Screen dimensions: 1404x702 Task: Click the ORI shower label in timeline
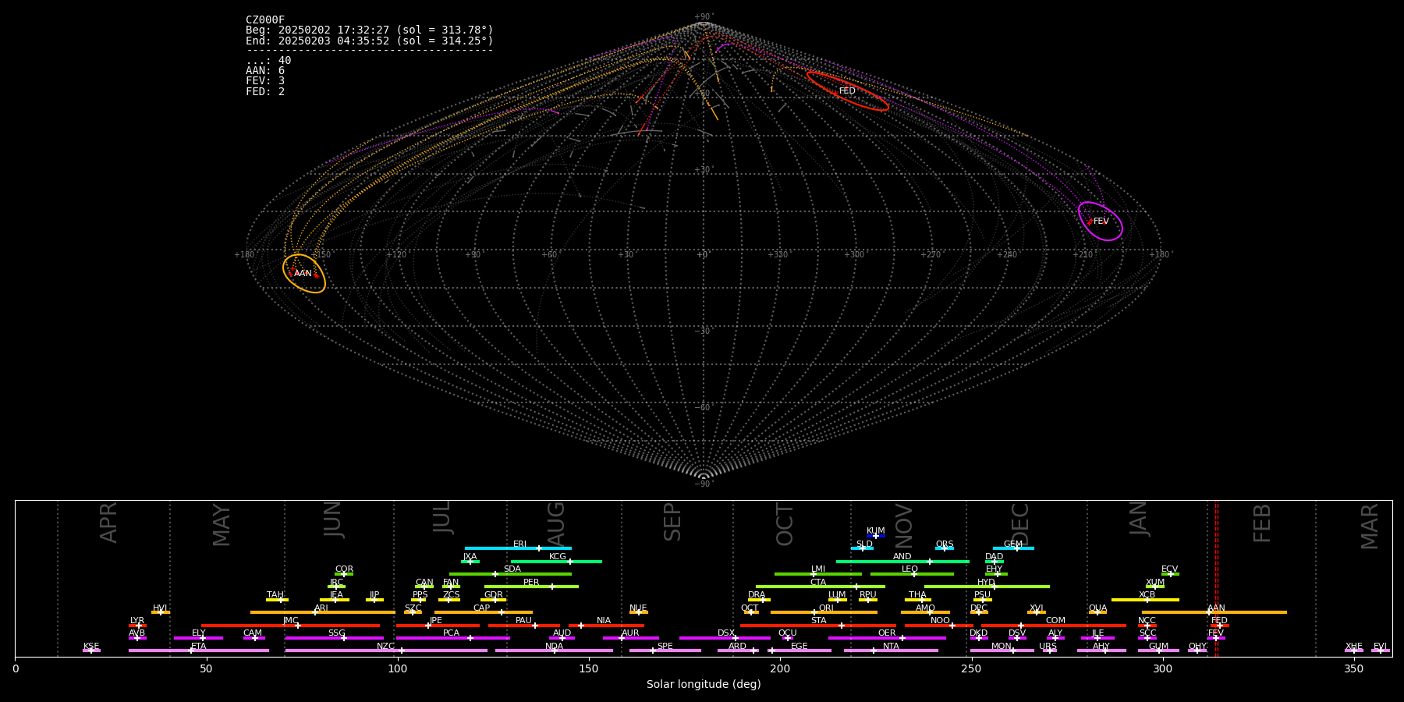point(826,608)
